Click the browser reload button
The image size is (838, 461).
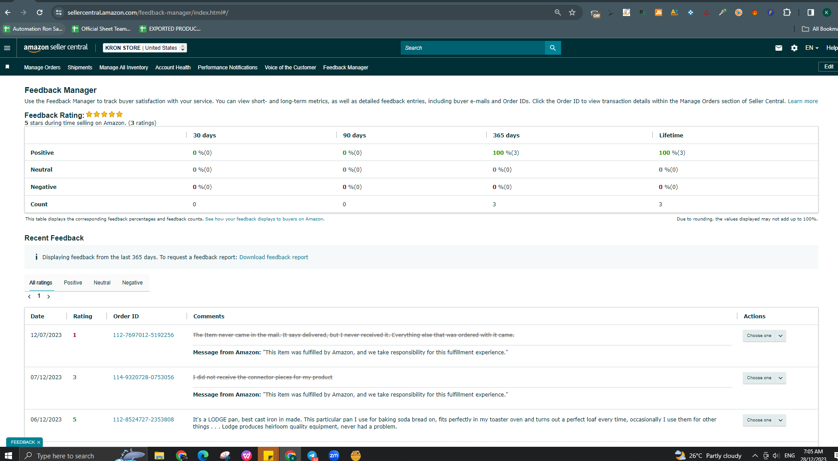pos(40,12)
